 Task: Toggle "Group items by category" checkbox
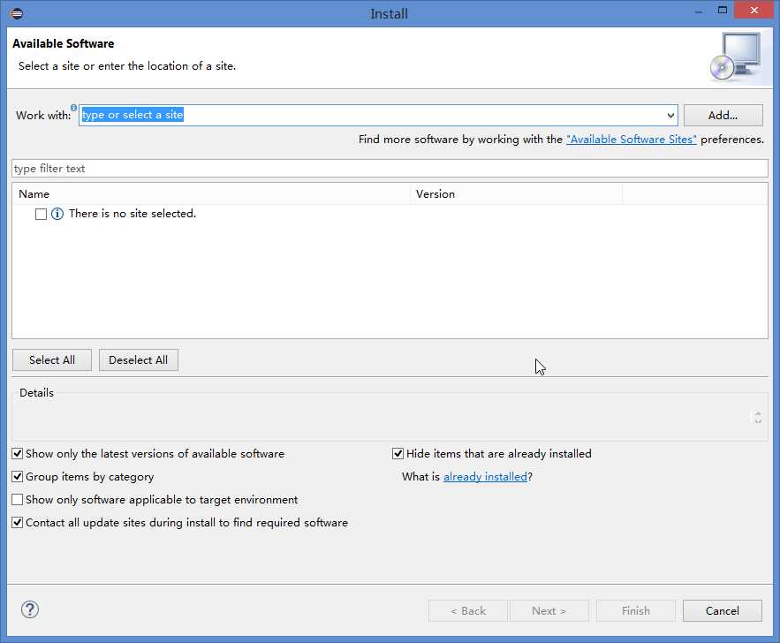tap(18, 476)
